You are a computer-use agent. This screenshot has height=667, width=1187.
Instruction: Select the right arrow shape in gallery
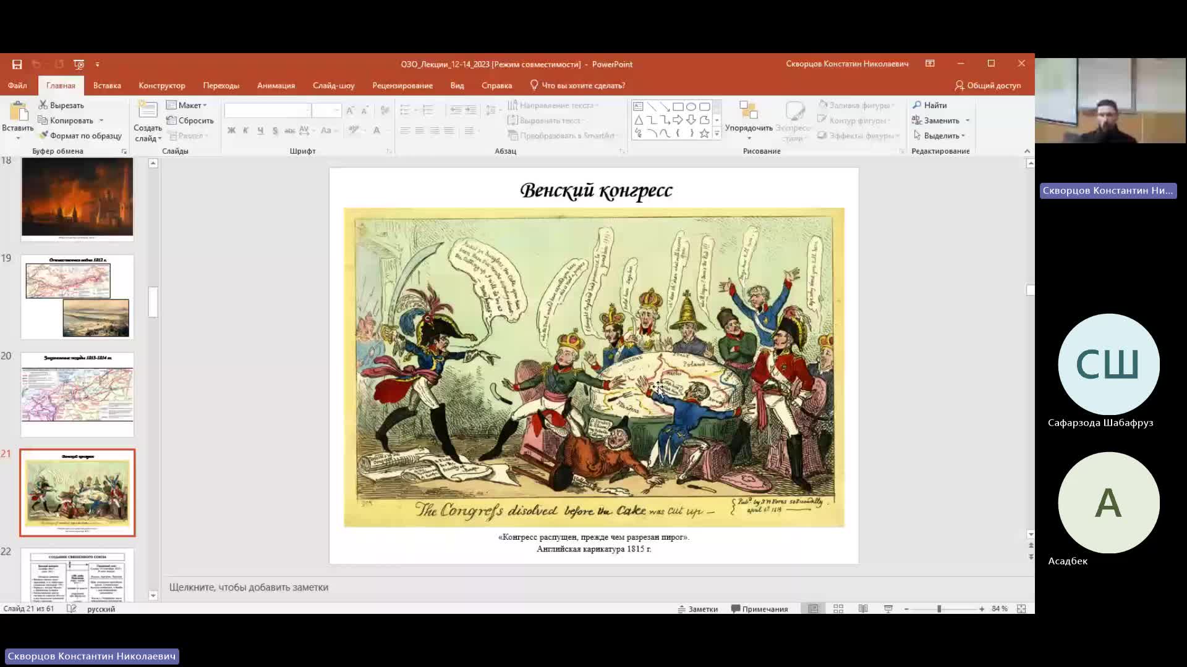pyautogui.click(x=678, y=120)
